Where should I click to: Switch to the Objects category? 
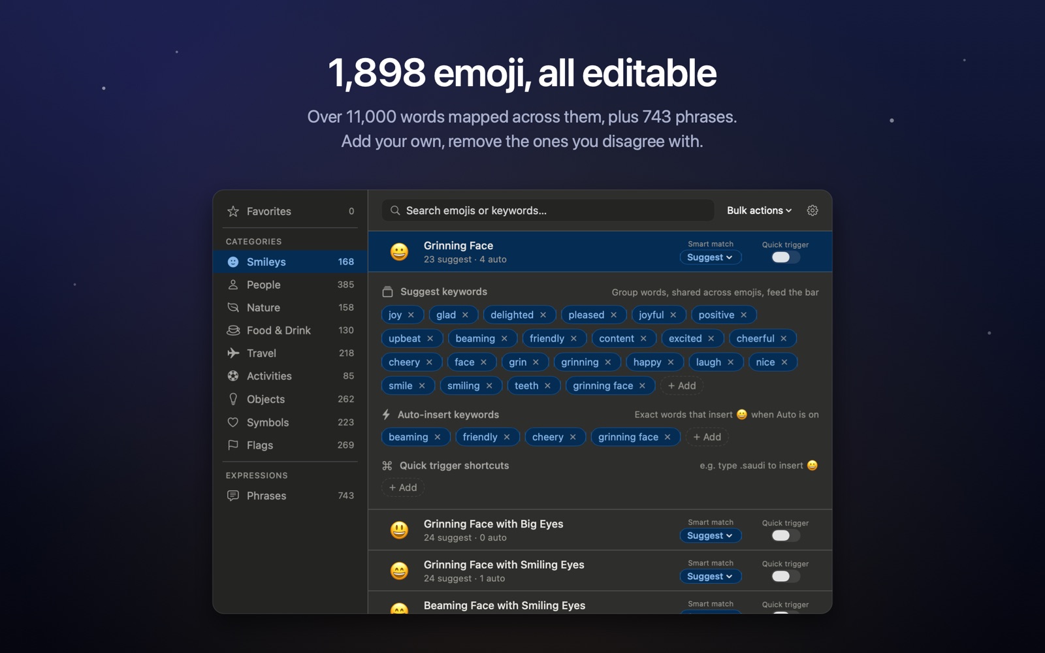290,399
